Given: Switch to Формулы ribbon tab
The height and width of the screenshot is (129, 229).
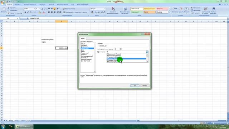Looking at the screenshot, I should pyautogui.click(x=42, y=5).
